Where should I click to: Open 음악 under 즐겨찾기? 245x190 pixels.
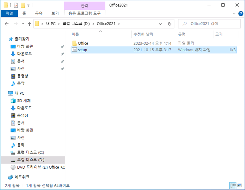21,83
